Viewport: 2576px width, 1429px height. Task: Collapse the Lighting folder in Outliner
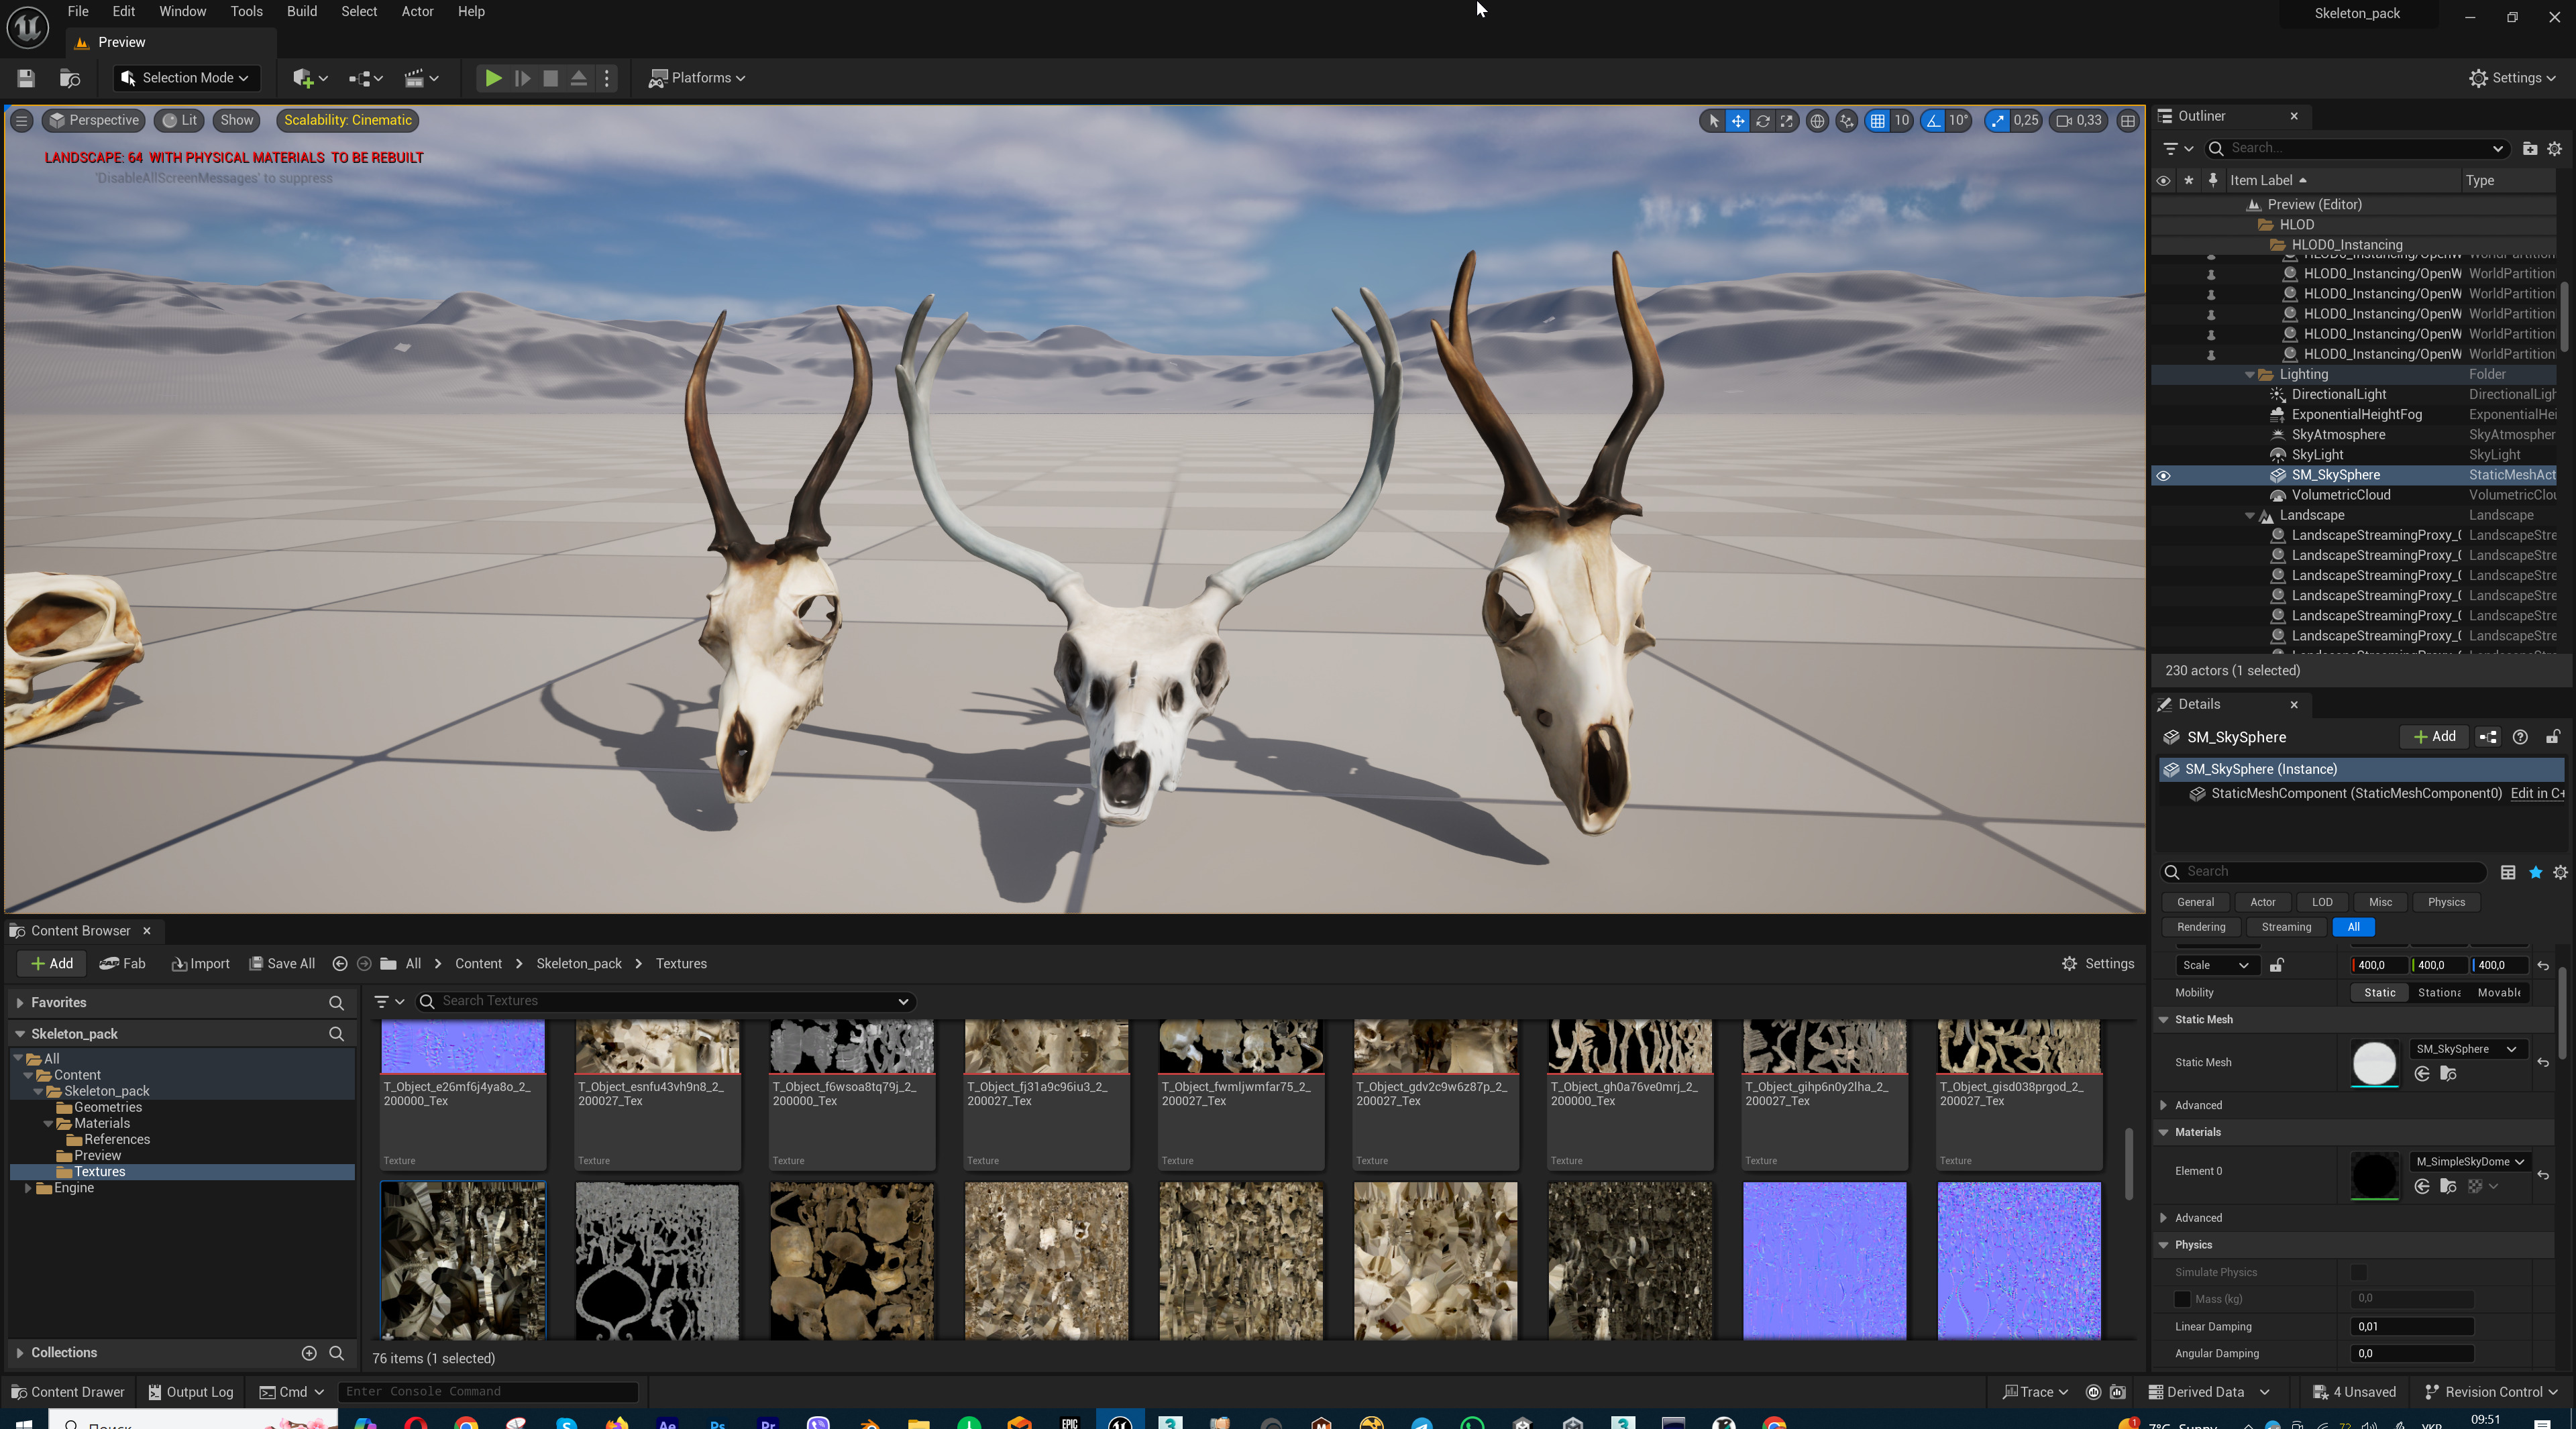[2250, 375]
